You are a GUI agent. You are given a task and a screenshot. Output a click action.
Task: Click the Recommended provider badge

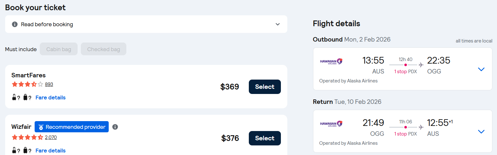click(72, 127)
